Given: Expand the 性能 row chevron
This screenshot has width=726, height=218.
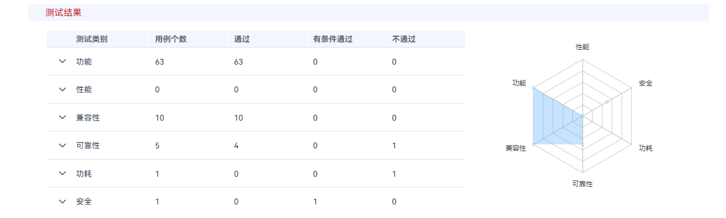Looking at the screenshot, I should tap(62, 89).
